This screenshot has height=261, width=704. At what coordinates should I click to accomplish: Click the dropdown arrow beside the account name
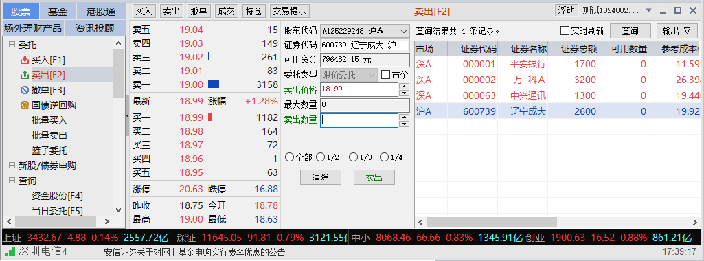coord(649,10)
